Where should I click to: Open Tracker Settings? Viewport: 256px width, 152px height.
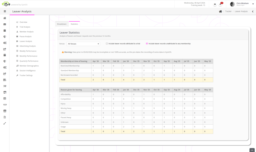tap(26, 75)
